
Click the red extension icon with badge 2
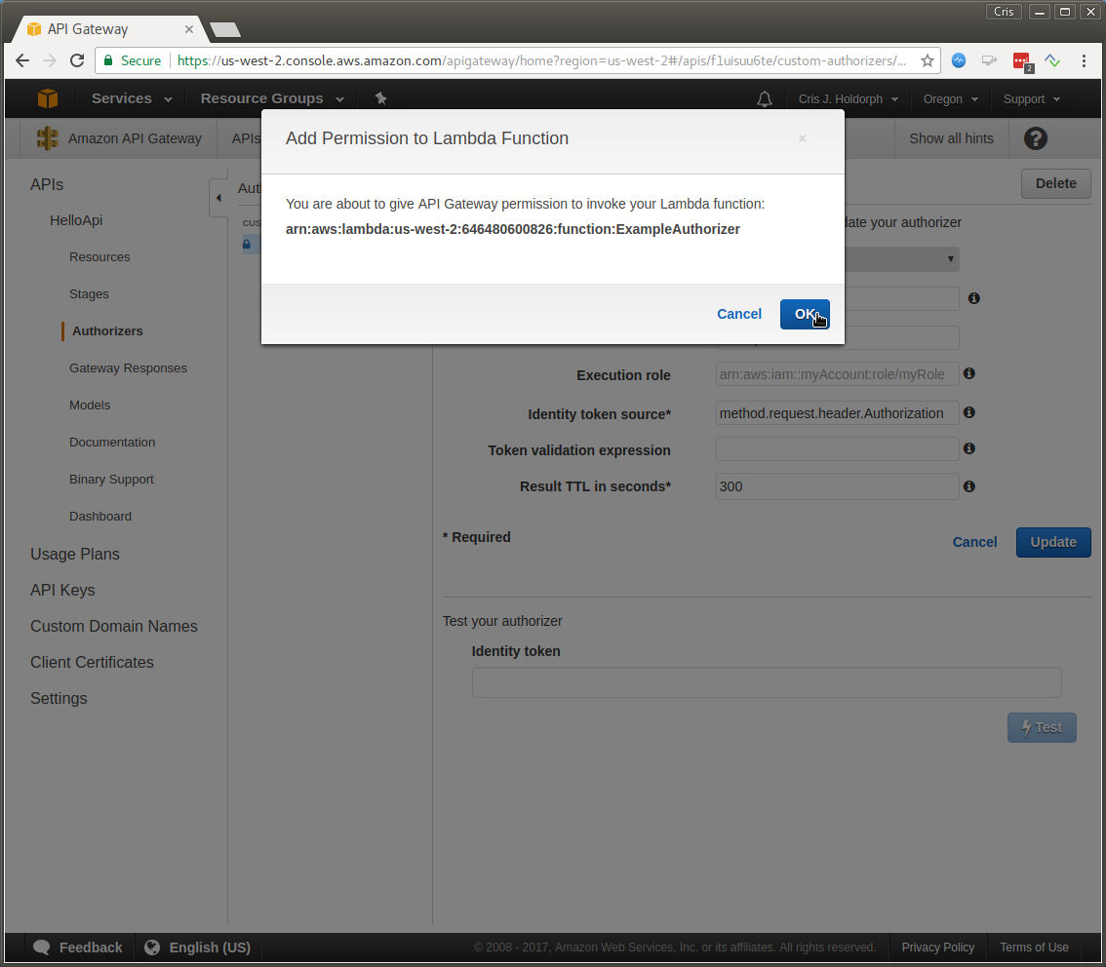[x=1022, y=62]
